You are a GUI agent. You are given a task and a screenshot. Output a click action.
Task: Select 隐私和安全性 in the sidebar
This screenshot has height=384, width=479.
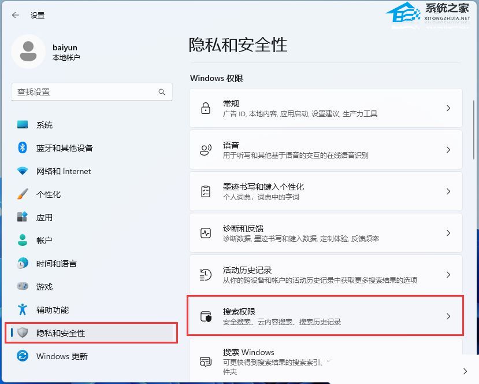92,333
